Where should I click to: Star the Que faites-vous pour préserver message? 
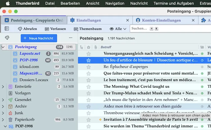(x=89, y=74)
